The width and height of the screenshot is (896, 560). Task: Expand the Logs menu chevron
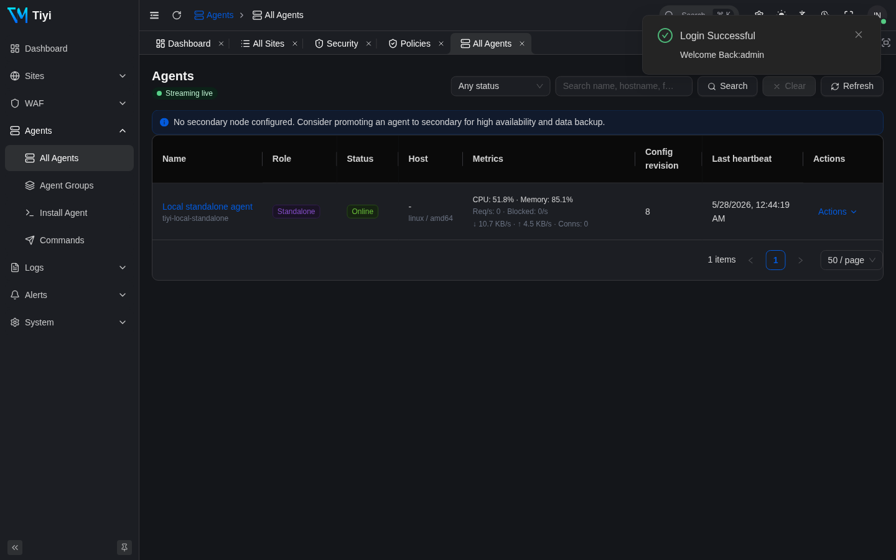click(x=123, y=268)
